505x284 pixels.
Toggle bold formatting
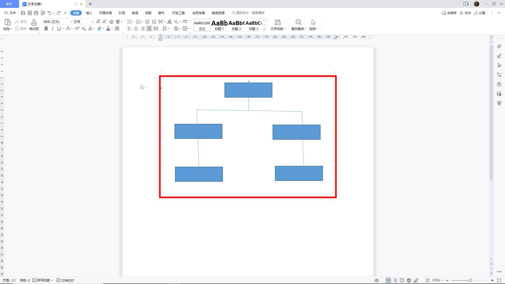[46, 28]
